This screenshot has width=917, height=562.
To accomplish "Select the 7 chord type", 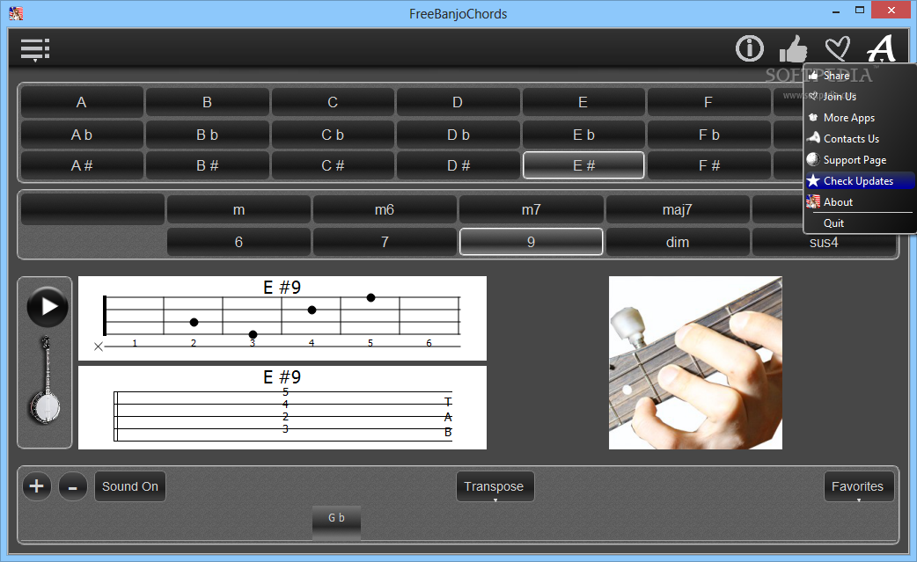I will pyautogui.click(x=385, y=242).
